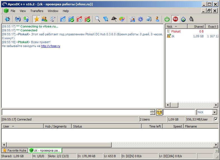Open Favorite Users toolbar icon
This screenshot has width=220, height=160.
(45, 19)
